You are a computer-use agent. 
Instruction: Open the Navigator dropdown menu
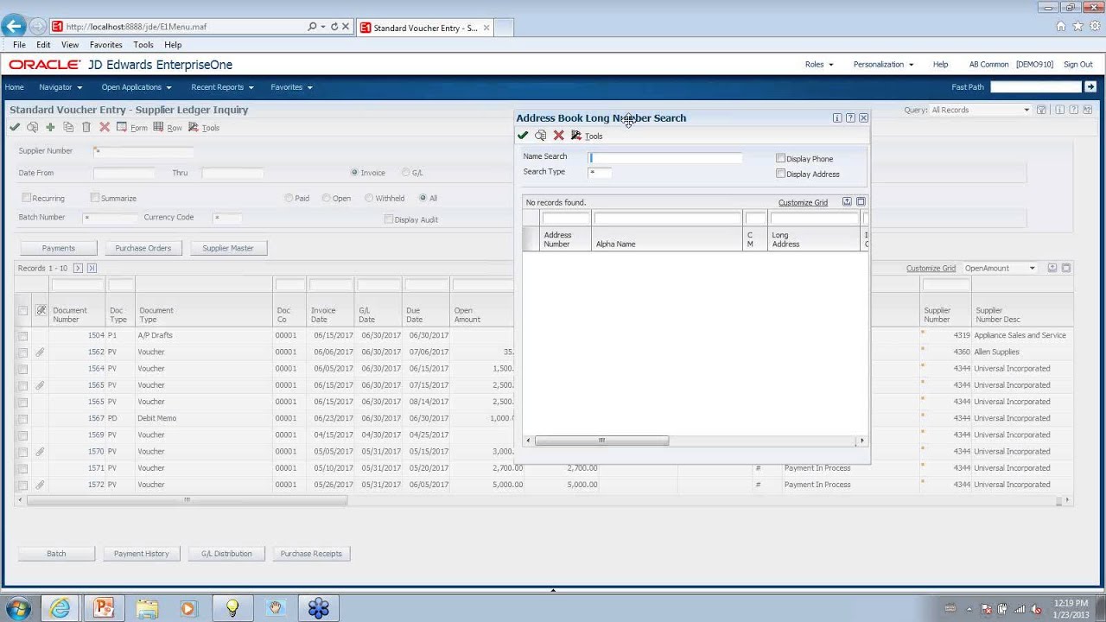pyautogui.click(x=60, y=87)
